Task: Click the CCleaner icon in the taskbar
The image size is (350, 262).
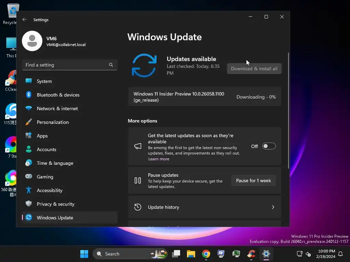Action: (x=251, y=254)
